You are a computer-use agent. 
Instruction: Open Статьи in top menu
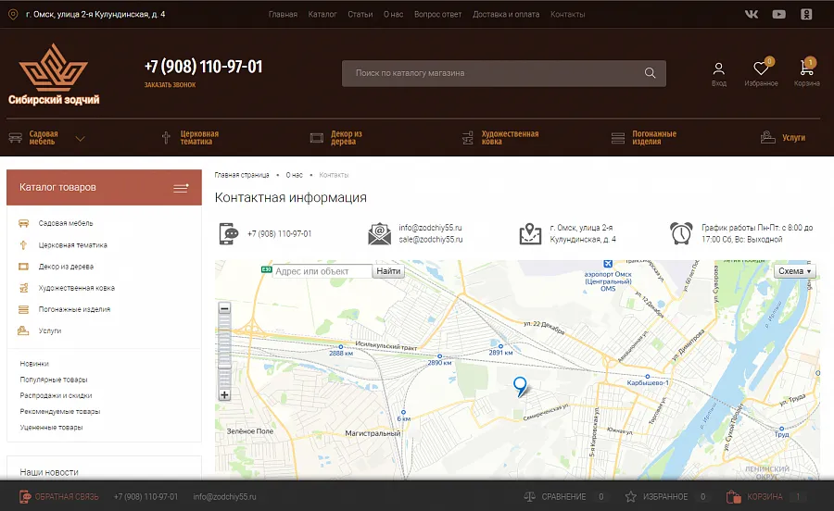pyautogui.click(x=360, y=14)
